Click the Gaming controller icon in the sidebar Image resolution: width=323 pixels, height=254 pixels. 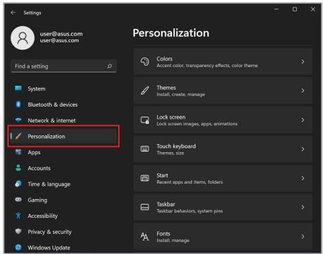pos(18,200)
